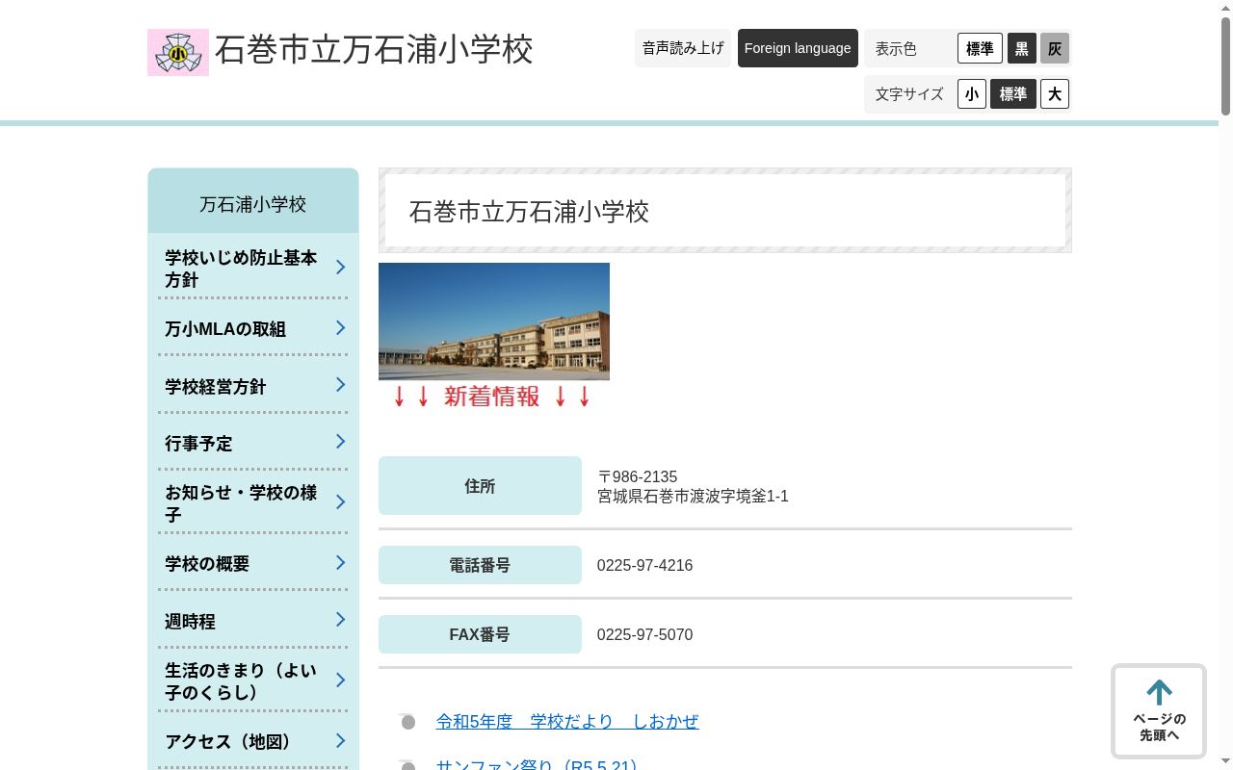The width and height of the screenshot is (1233, 770).
Task: Click the up-arrow page top icon
Action: click(x=1159, y=692)
